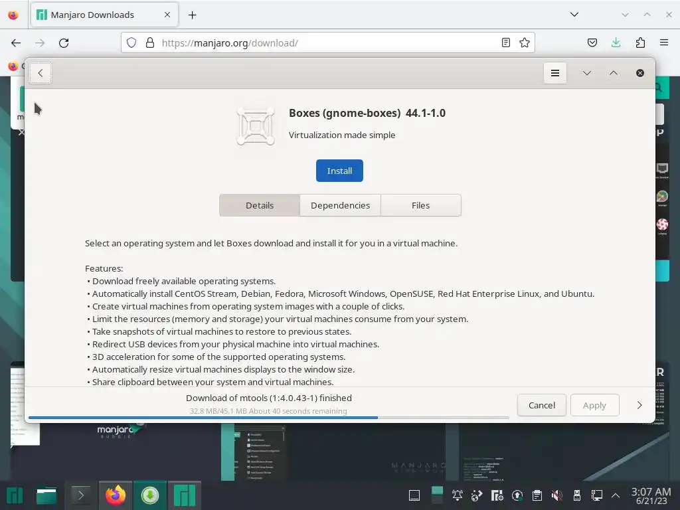The width and height of the screenshot is (680, 510).
Task: Open Manjaro Settings Manager tray icon
Action: (497, 495)
